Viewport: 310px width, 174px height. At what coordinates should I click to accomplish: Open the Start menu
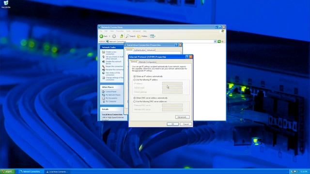pyautogui.click(x=8, y=172)
